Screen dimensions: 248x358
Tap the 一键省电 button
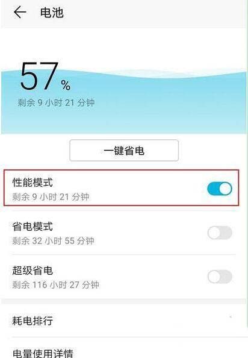tap(124, 151)
